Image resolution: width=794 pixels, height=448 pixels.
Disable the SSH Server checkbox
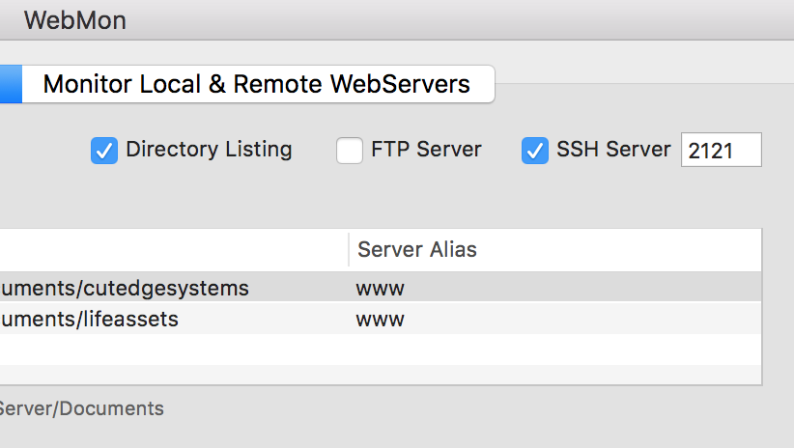point(535,151)
